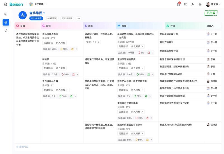This screenshot has height=154, width=224.
Task: Open the chart statistics sidebar icon
Action: pos(6,31)
